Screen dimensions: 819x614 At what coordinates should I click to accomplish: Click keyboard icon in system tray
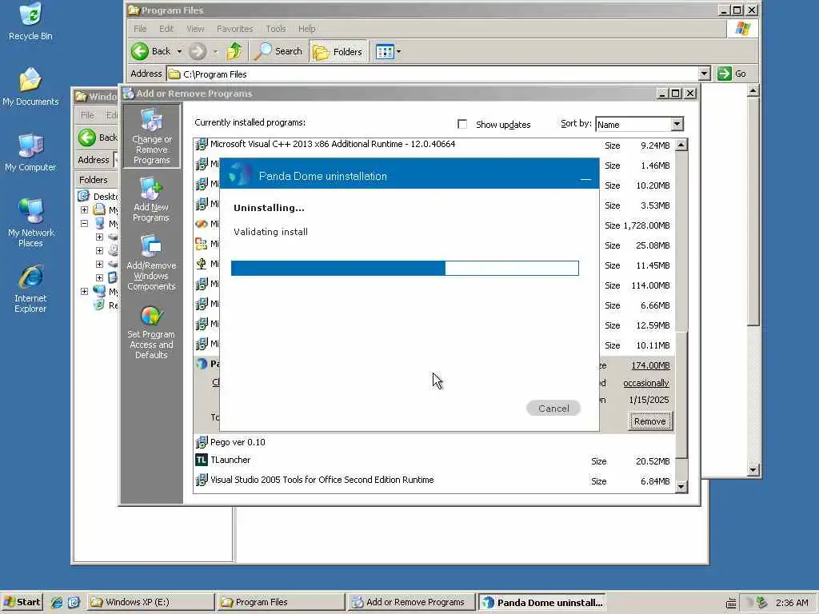point(731,603)
